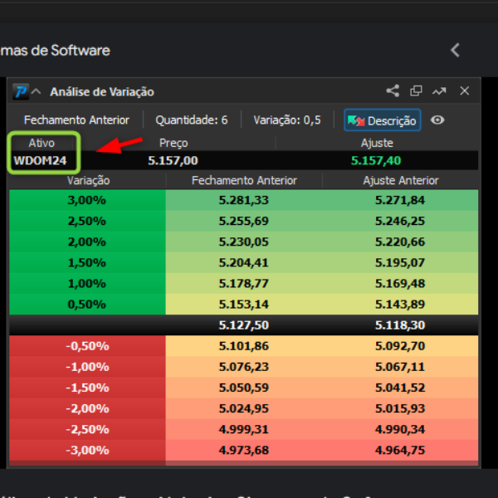
Task: Click the share icon in title bar
Action: coord(393,91)
